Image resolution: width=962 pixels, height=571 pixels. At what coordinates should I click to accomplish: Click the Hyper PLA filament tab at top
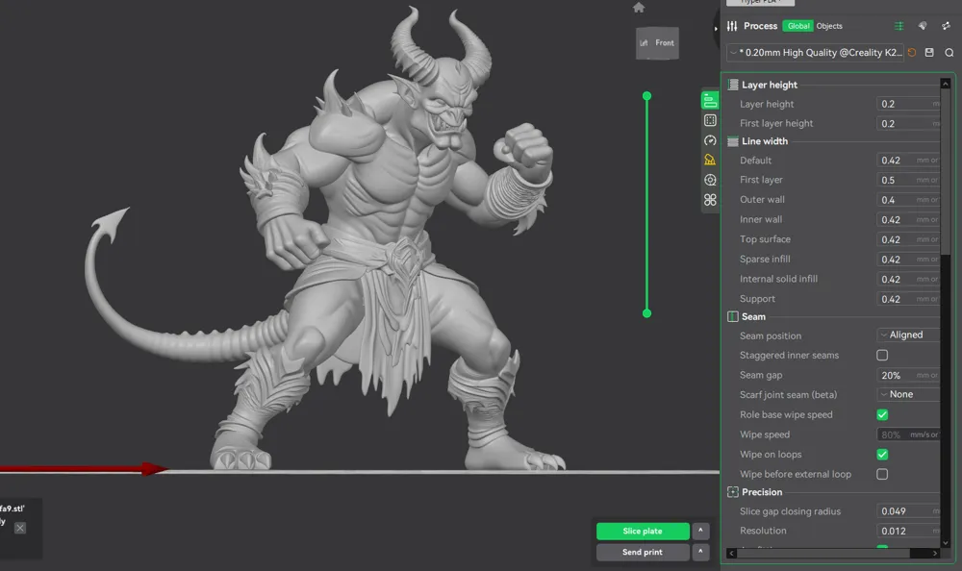point(760,3)
